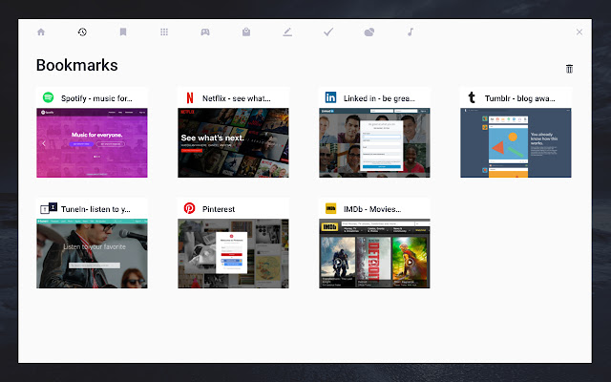611x382 pixels.
Task: Open the chat bubbles icon
Action: tap(369, 32)
